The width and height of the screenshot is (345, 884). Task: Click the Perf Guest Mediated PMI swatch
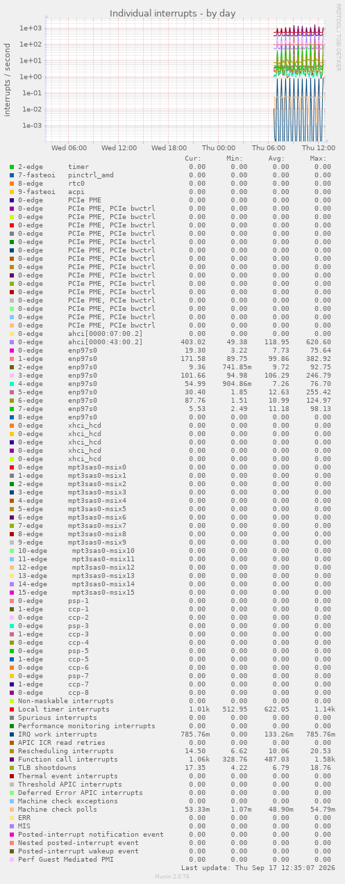click(x=12, y=860)
